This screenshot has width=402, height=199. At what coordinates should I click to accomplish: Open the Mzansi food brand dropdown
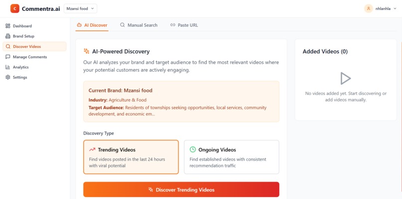pyautogui.click(x=80, y=8)
